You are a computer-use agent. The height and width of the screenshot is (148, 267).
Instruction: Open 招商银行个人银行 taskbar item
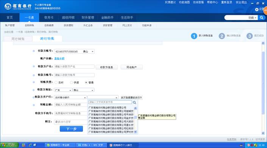click(123, 145)
